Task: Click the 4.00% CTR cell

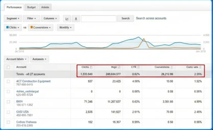Action: (136, 81)
